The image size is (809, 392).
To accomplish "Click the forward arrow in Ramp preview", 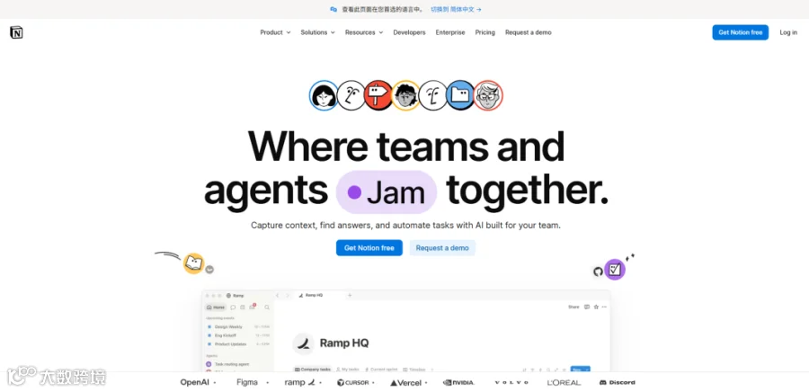I will 288,296.
